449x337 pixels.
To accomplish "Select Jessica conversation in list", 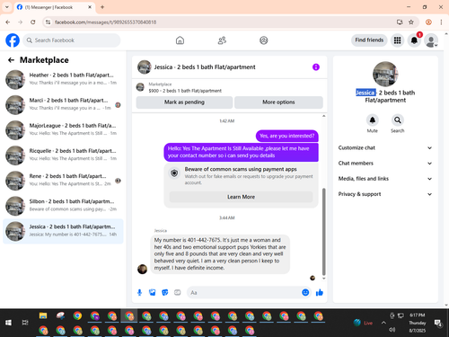I will pyautogui.click(x=63, y=231).
